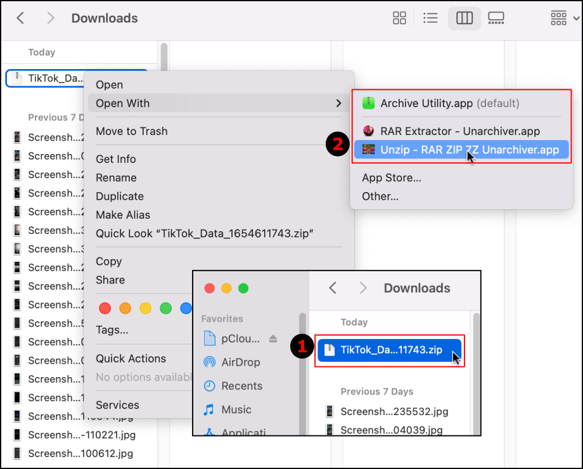This screenshot has width=583, height=469.
Task: Apply the green color tag
Action: pyautogui.click(x=166, y=309)
